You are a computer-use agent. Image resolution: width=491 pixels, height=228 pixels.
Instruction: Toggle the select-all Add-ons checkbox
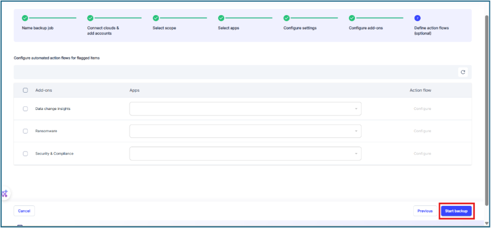25,90
